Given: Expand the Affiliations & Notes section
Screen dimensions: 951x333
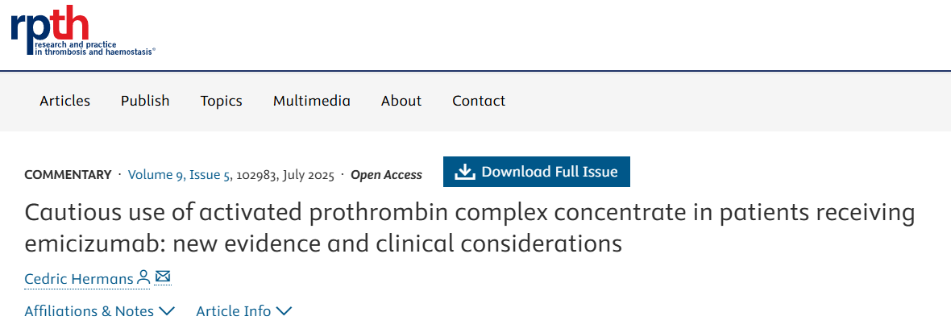Looking at the screenshot, I should [89, 311].
